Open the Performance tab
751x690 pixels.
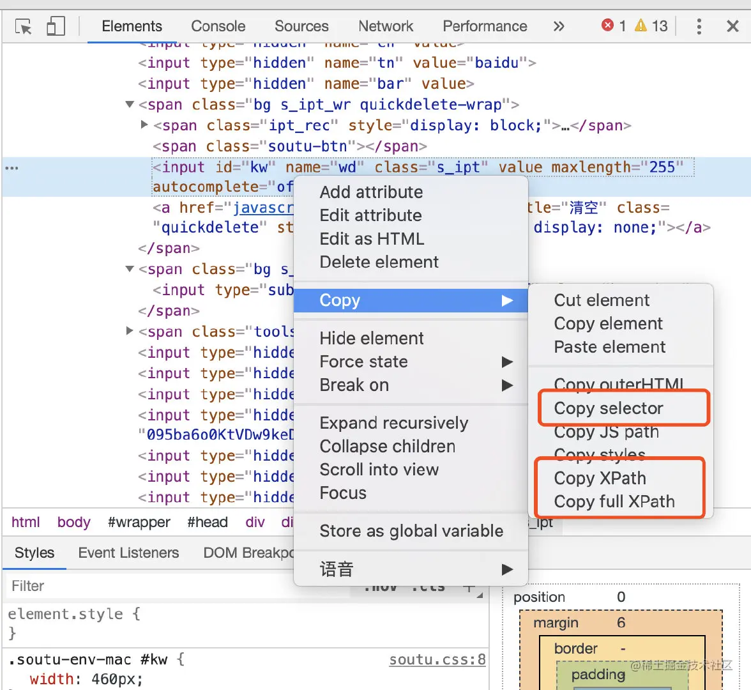[485, 26]
